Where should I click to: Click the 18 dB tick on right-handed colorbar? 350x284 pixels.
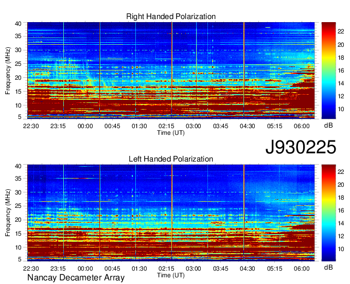tap(341, 58)
